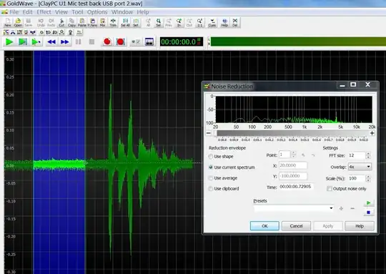Image resolution: width=386 pixels, height=274 pixels.
Task: Click the Undo toolbar icon
Action: click(x=41, y=22)
